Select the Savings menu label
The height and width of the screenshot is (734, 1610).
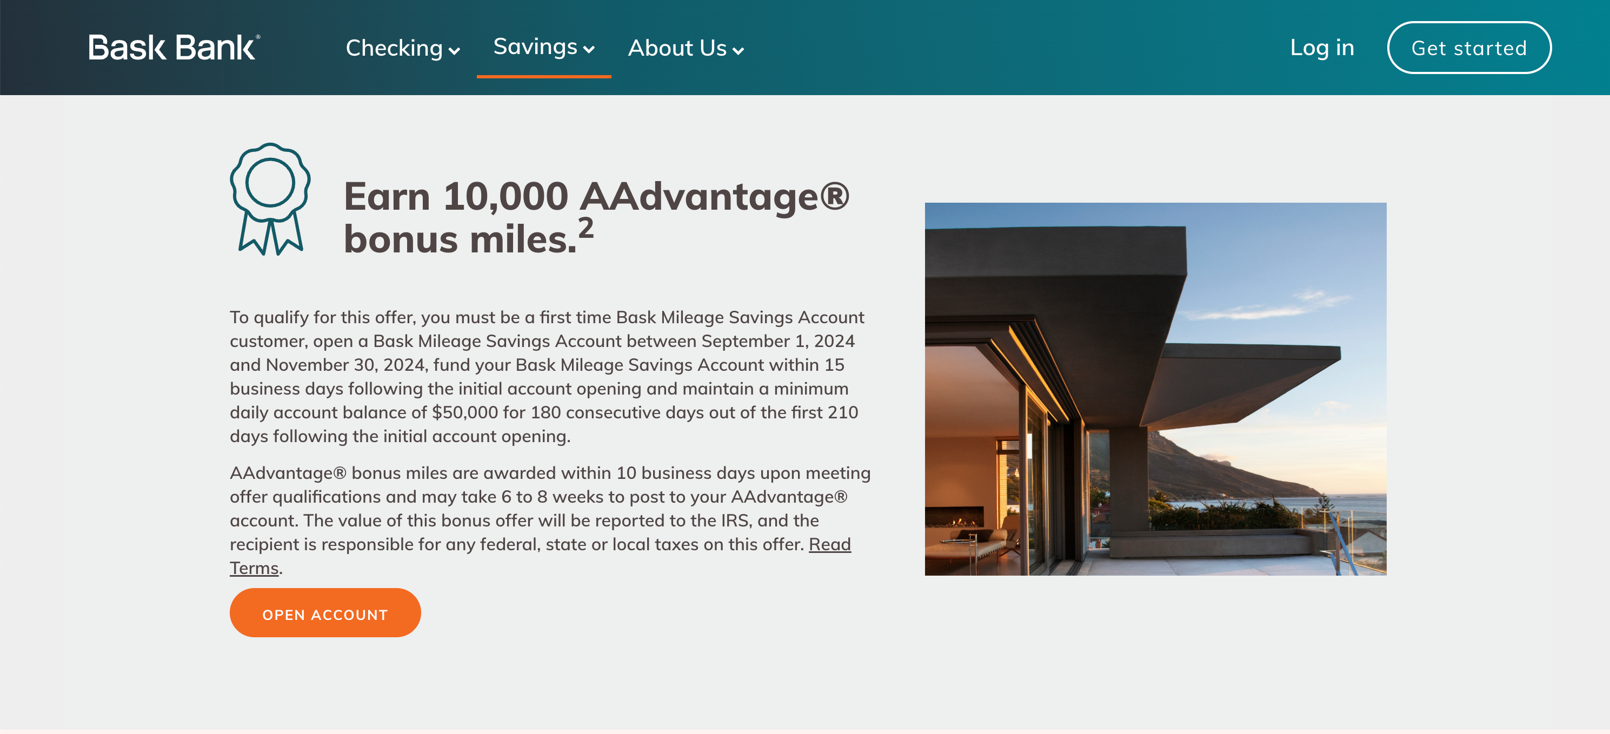point(535,47)
